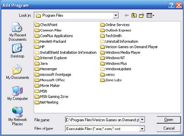Select the NetMeeting folder icon
Viewport: 184px width, 136px height.
coord(37,102)
